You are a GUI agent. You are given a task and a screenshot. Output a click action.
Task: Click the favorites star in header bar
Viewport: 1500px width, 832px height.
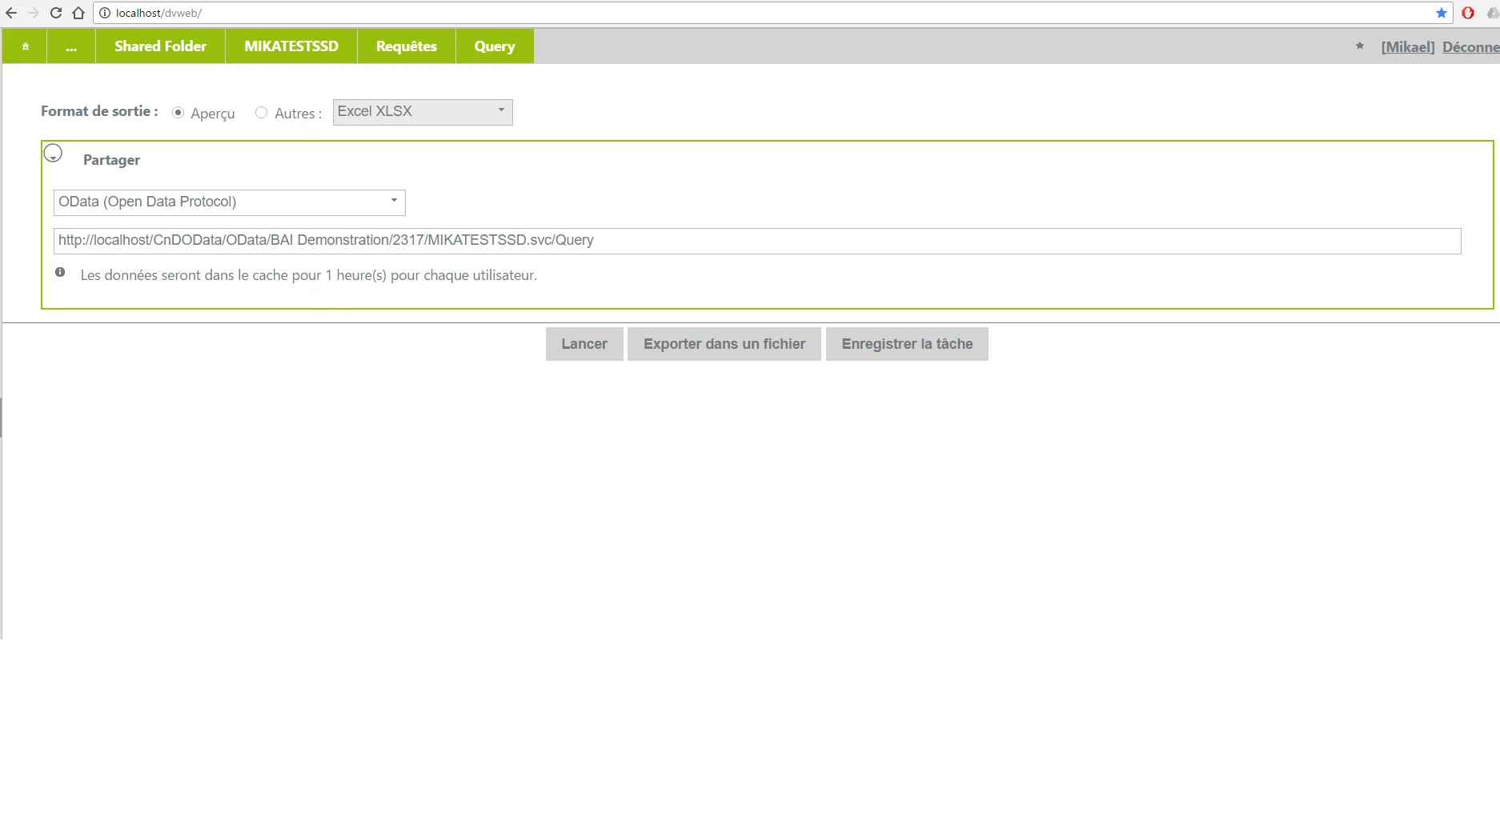pos(1359,46)
